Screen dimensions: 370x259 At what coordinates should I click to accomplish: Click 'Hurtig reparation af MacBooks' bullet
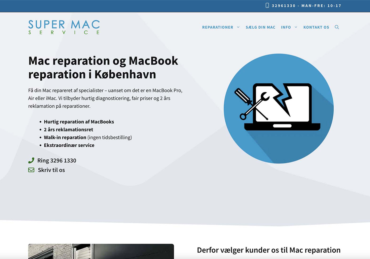tap(79, 122)
